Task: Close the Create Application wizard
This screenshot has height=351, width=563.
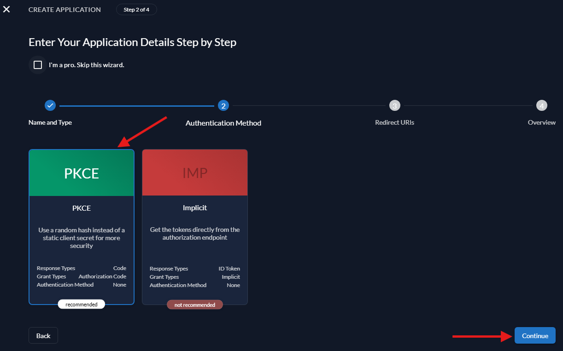Action: point(6,9)
